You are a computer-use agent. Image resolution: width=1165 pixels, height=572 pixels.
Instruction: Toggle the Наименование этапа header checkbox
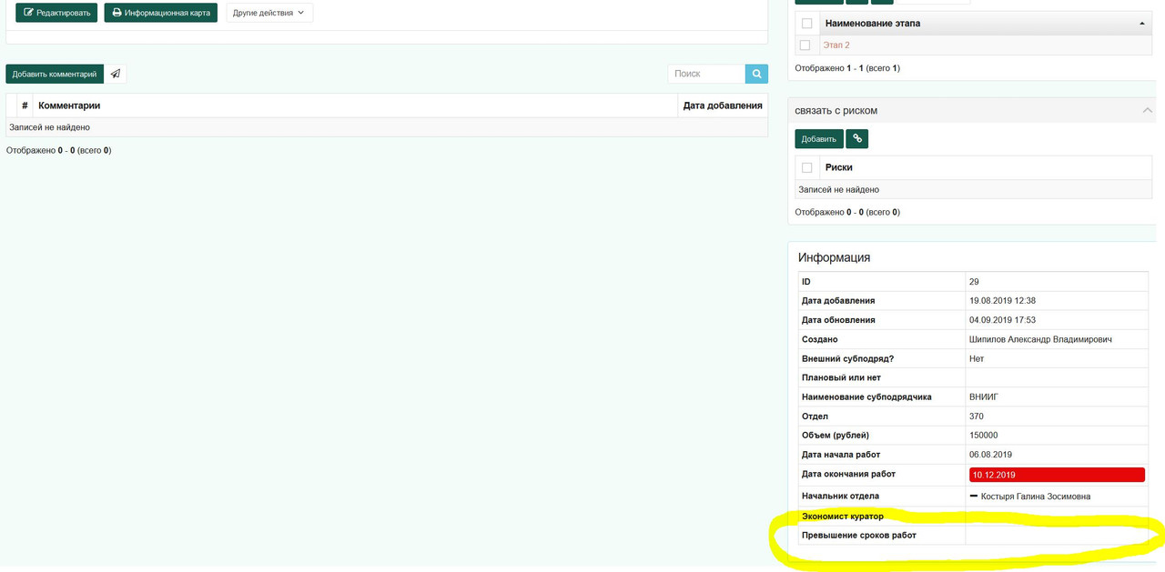click(x=807, y=24)
